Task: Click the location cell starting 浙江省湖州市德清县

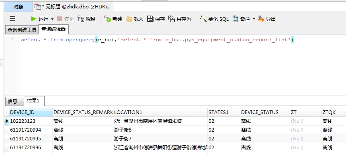Action: coord(160,148)
